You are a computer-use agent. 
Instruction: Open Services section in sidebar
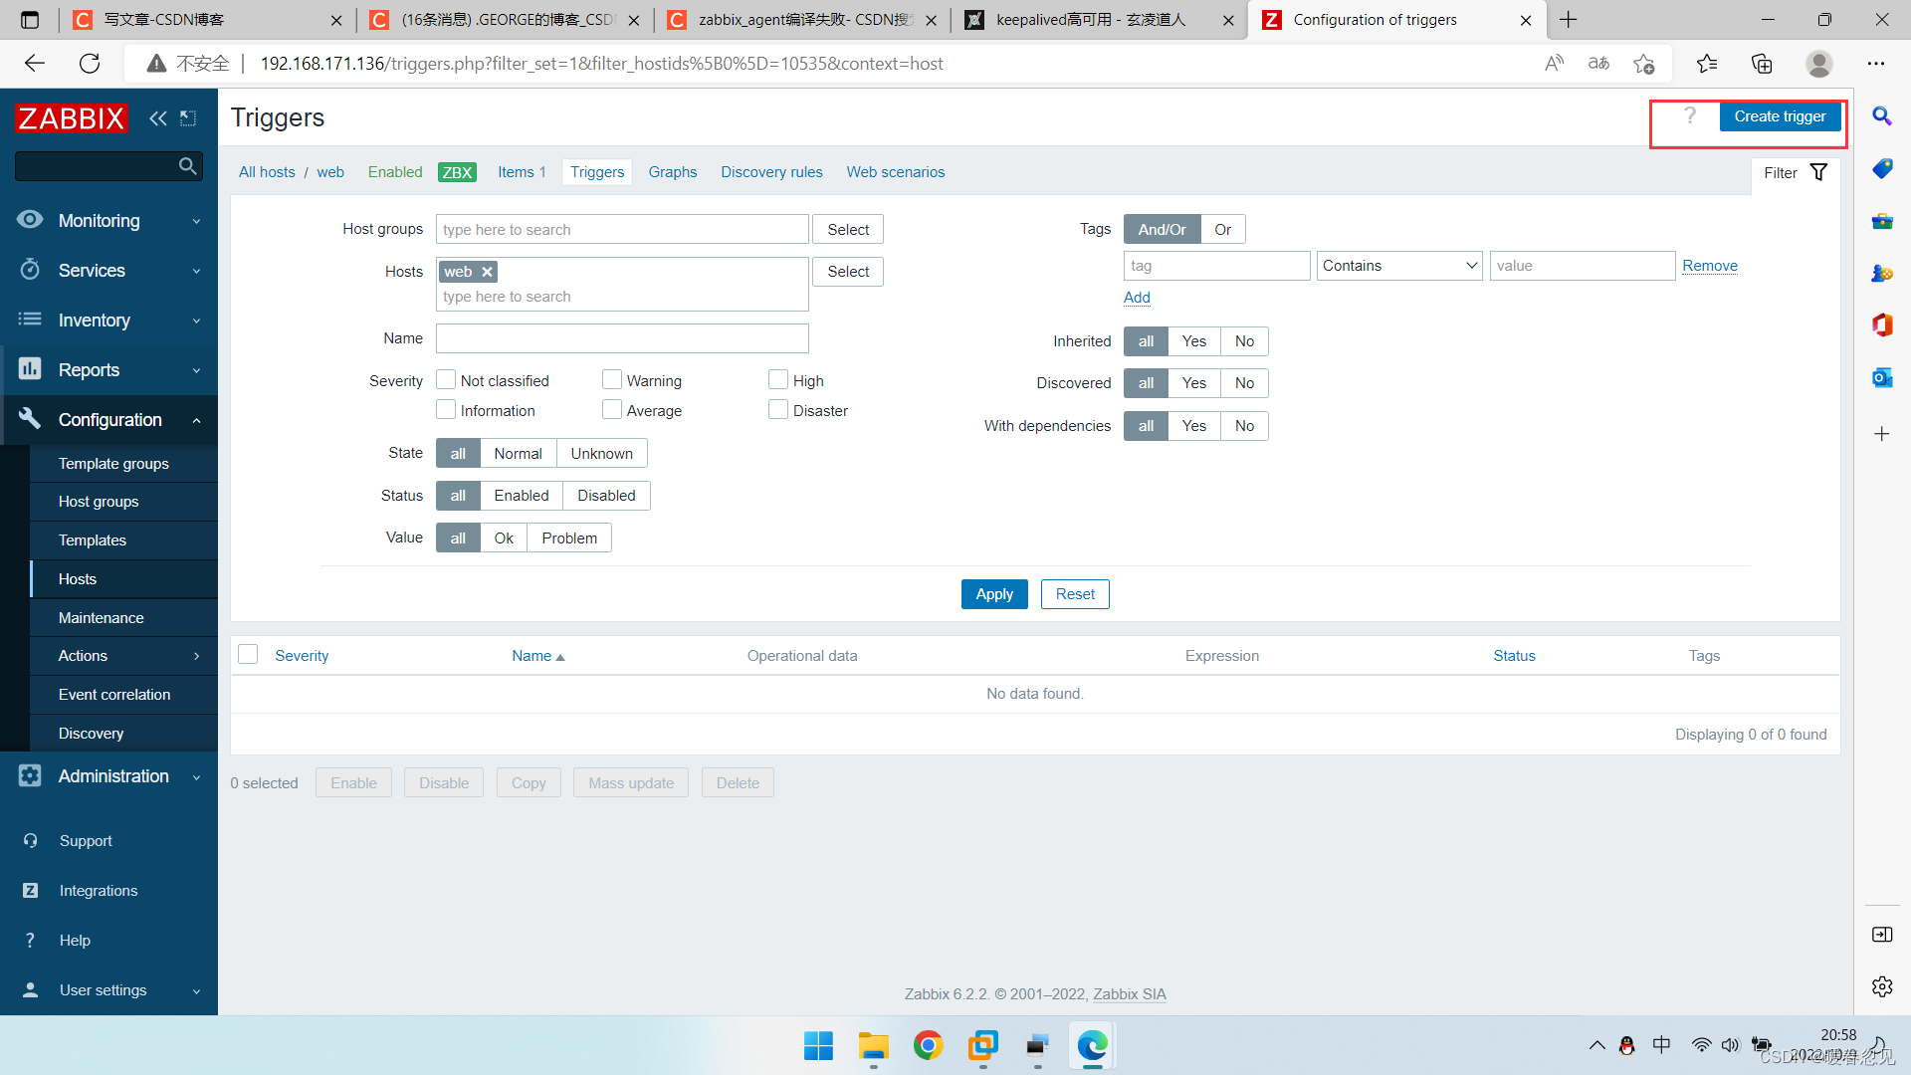[x=110, y=269]
